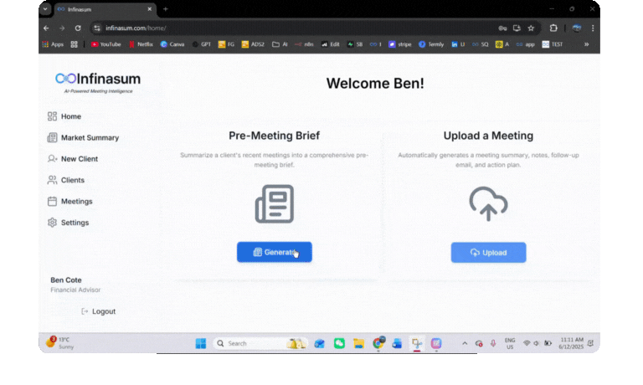Open the Edit bookmark
643x385 pixels.
pos(331,44)
